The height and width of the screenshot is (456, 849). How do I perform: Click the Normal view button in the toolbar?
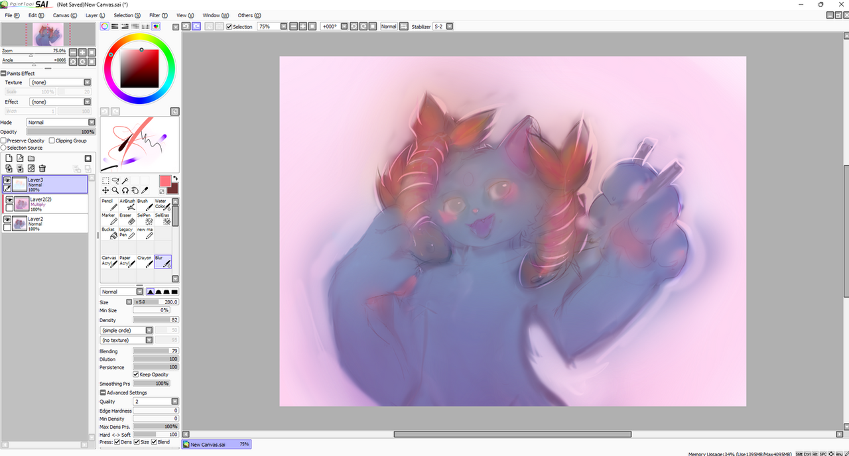point(389,27)
